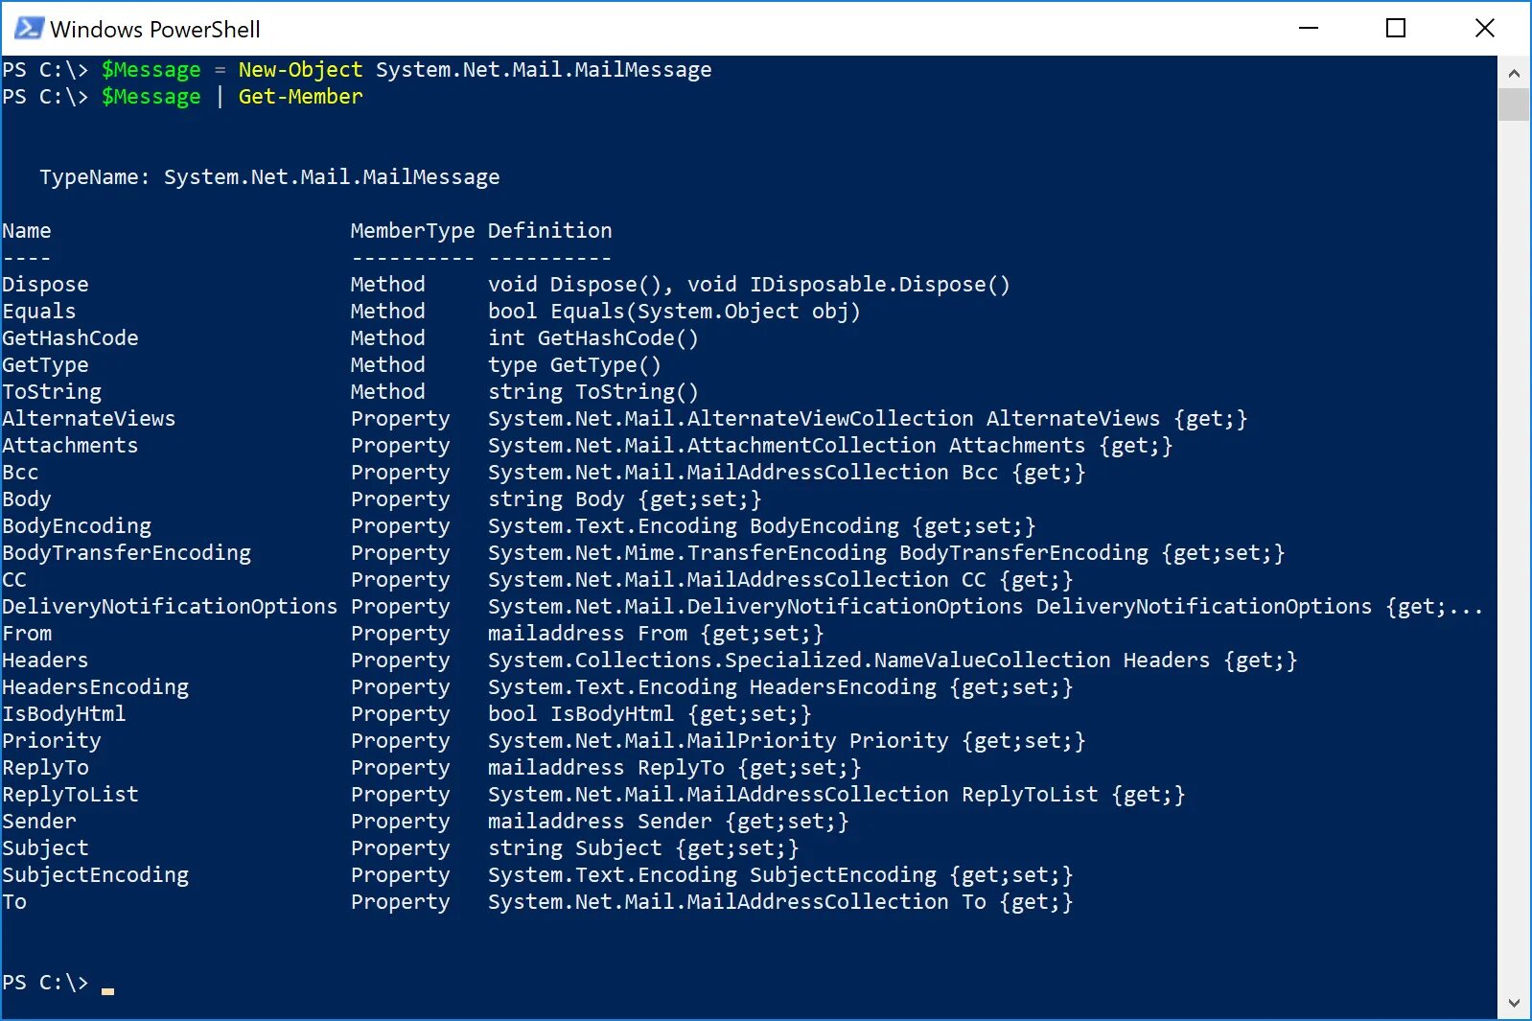
Task: Click the PowerShell icon in title bar
Action: pyautogui.click(x=28, y=29)
